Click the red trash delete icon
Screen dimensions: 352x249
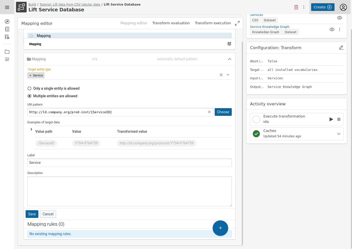[296, 7]
